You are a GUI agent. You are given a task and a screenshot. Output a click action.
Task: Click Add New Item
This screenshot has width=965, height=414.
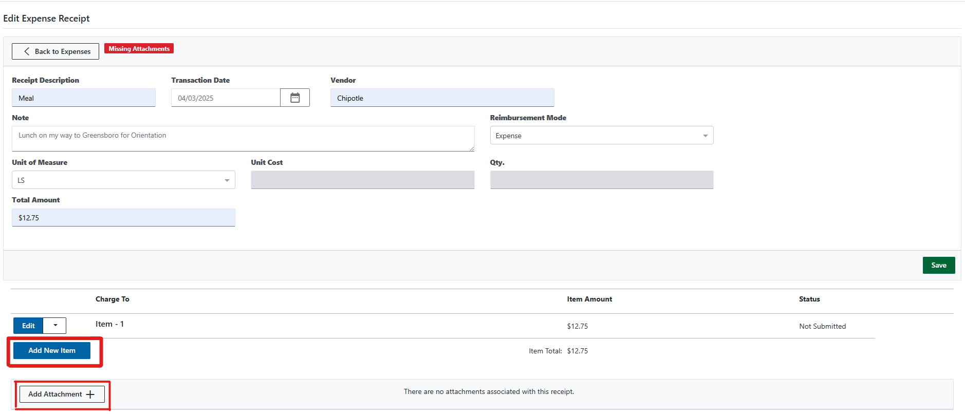(x=52, y=350)
